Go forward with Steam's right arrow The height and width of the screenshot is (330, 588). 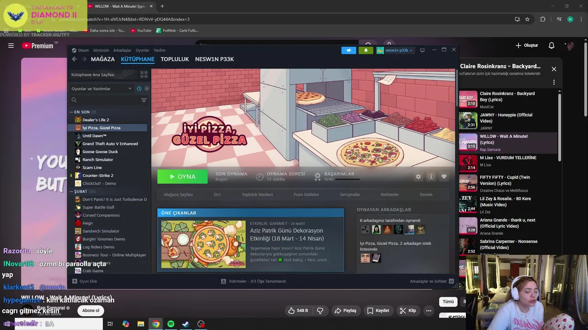pyautogui.click(x=84, y=59)
